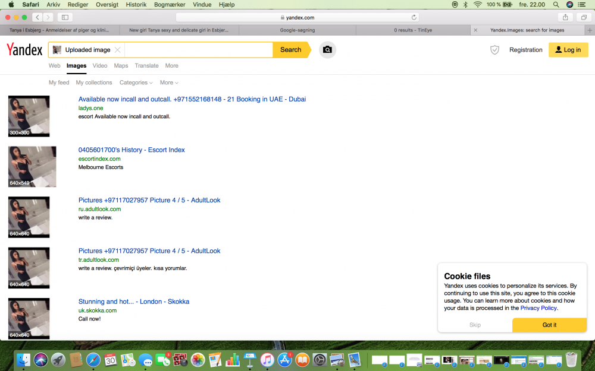595x371 pixels.
Task: Select the Video search tab
Action: (x=100, y=65)
